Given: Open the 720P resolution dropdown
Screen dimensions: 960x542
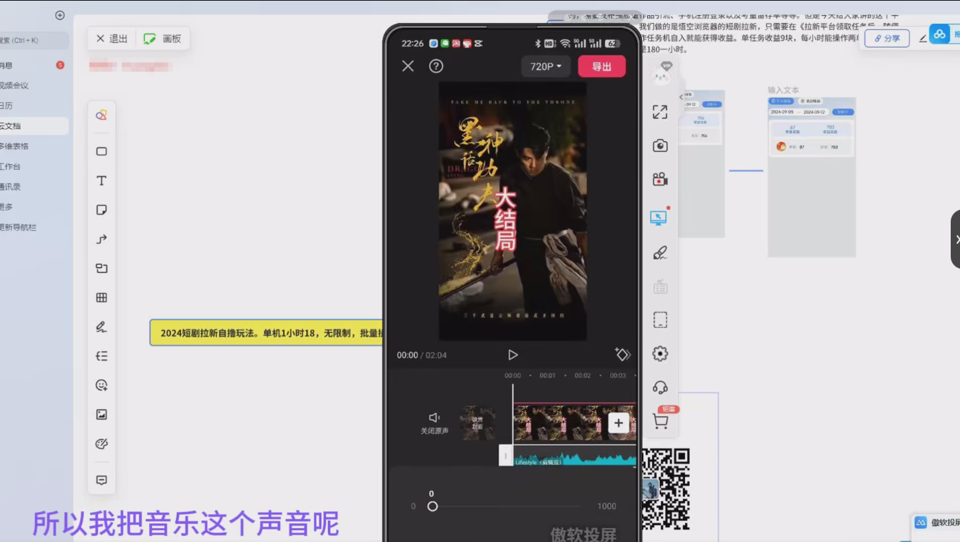Looking at the screenshot, I should [545, 66].
